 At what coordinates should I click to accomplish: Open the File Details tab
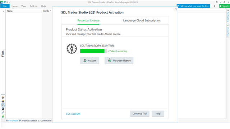(x=12, y=121)
